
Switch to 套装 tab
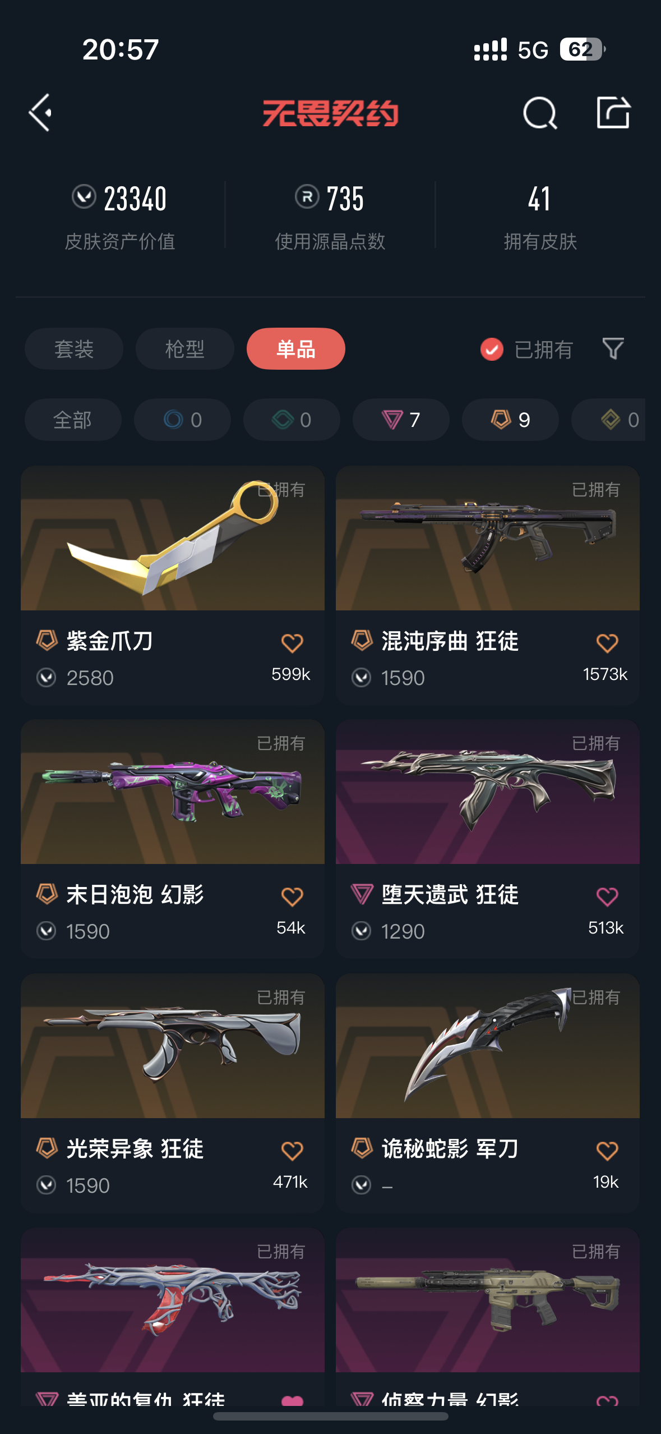[x=74, y=349]
